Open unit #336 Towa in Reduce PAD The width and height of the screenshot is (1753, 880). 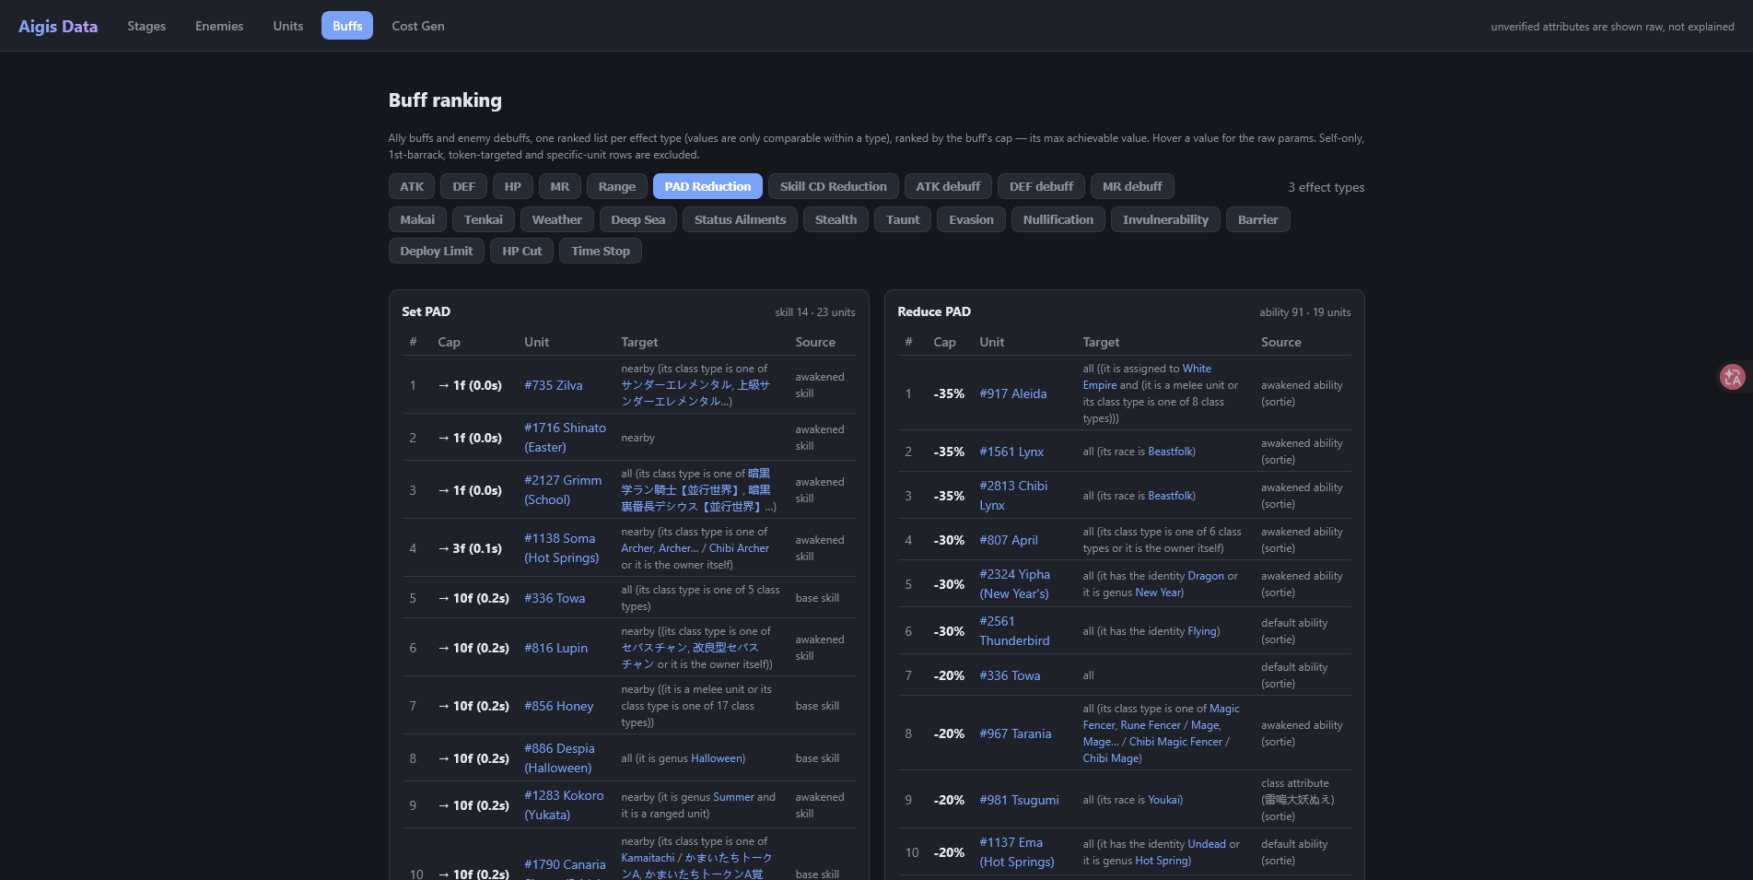(x=1010, y=675)
